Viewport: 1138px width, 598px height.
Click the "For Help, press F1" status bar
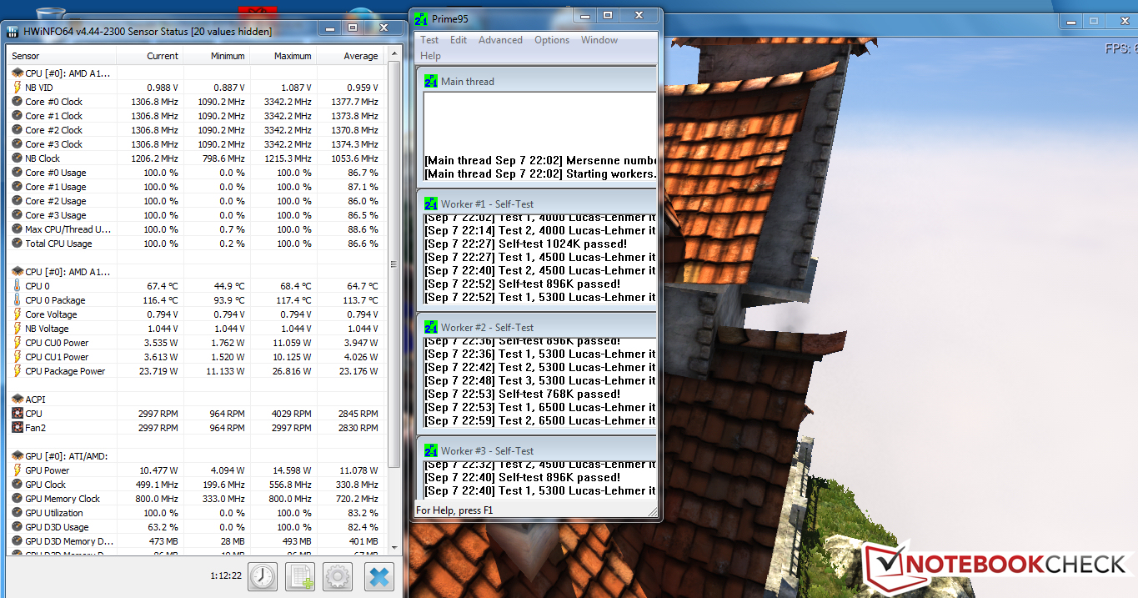pyautogui.click(x=454, y=510)
